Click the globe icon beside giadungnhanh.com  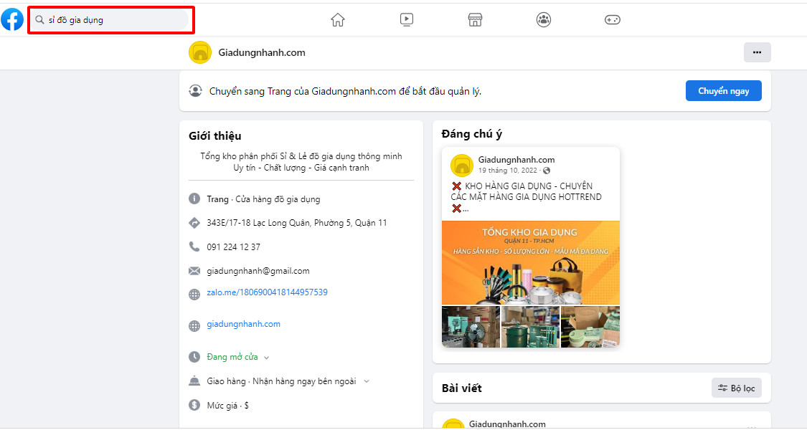point(194,326)
